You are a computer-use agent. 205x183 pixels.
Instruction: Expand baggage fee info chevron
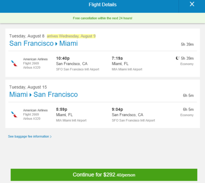51,137
